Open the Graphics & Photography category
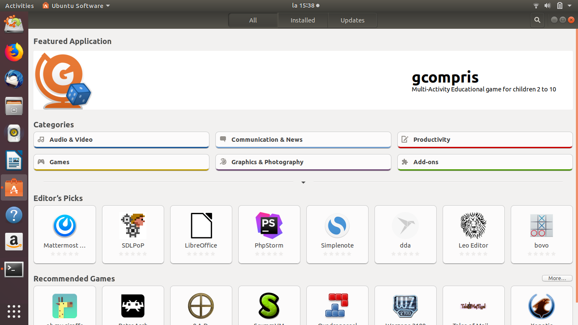Image resolution: width=578 pixels, height=325 pixels. (303, 162)
